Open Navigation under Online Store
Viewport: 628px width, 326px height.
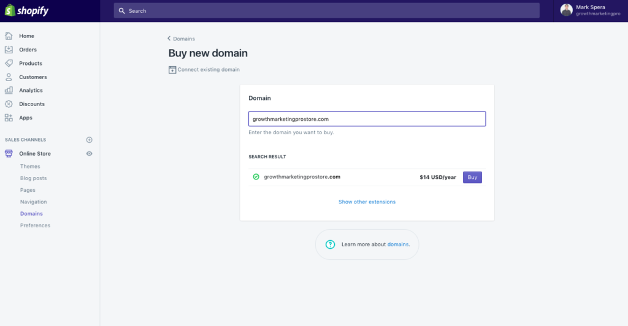coord(33,202)
